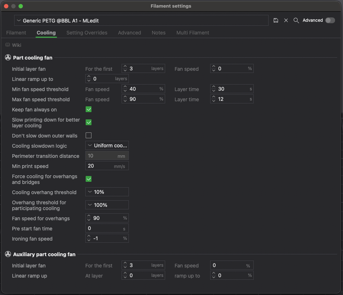Image resolution: width=343 pixels, height=295 pixels.
Task: Open Overhang threshold participating cooling dropdown
Action: point(107,205)
